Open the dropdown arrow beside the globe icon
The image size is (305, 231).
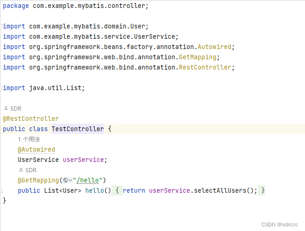(70, 181)
